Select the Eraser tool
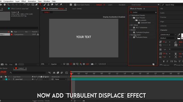The image size is (183, 102). coord(52,5)
